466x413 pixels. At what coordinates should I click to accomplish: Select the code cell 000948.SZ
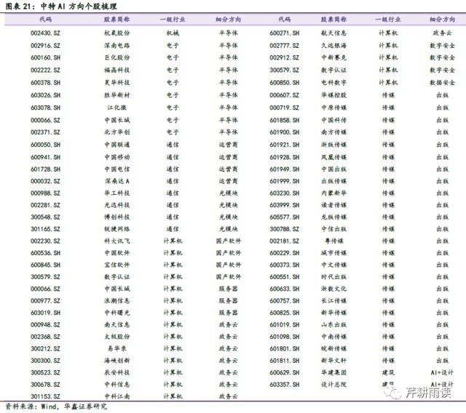tap(45, 325)
